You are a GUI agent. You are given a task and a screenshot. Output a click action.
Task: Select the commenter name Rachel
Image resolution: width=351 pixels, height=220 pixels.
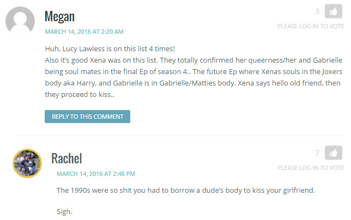(x=66, y=158)
